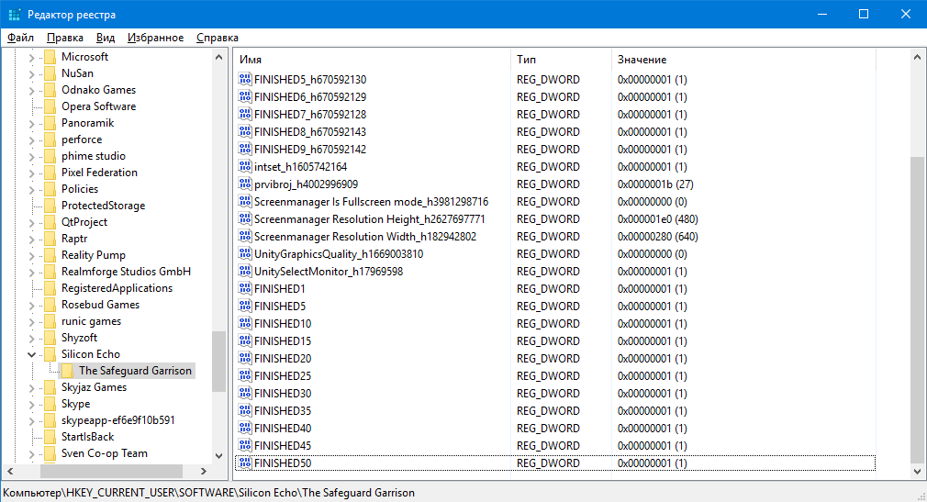Click the DWORD icon of intset_h1605742164

pyautogui.click(x=245, y=165)
